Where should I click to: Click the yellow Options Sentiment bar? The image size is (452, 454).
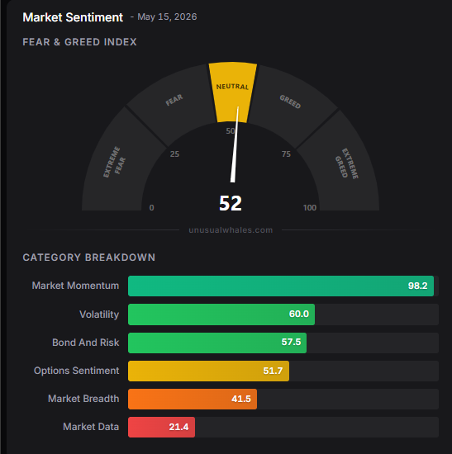click(208, 371)
